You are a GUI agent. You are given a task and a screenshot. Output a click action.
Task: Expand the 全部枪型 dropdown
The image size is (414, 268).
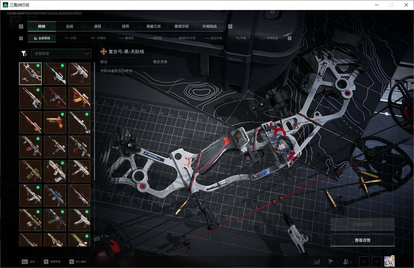click(61, 53)
